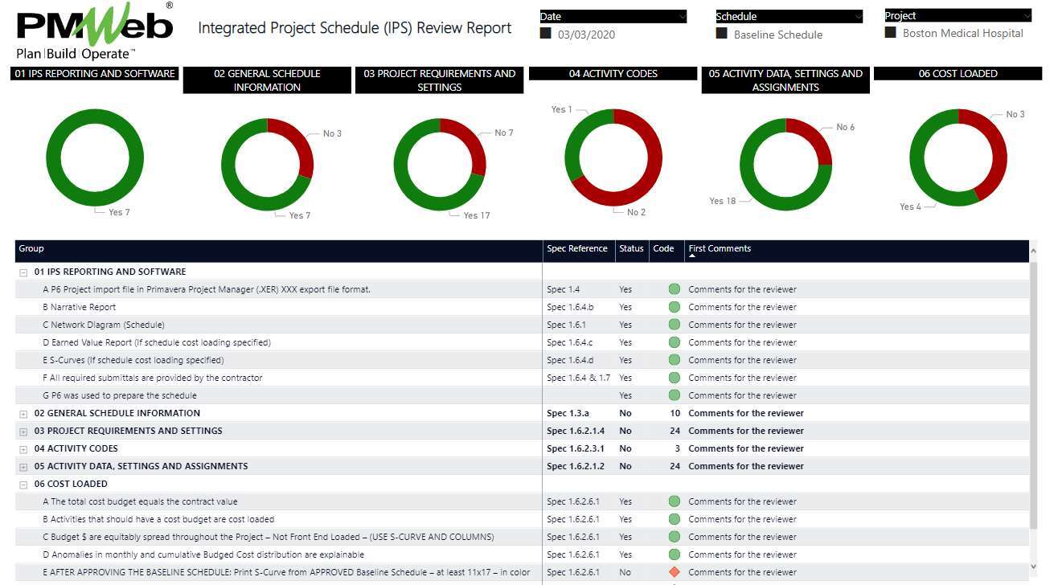Toggle the 03/03/2020 date checkbox

coord(546,34)
